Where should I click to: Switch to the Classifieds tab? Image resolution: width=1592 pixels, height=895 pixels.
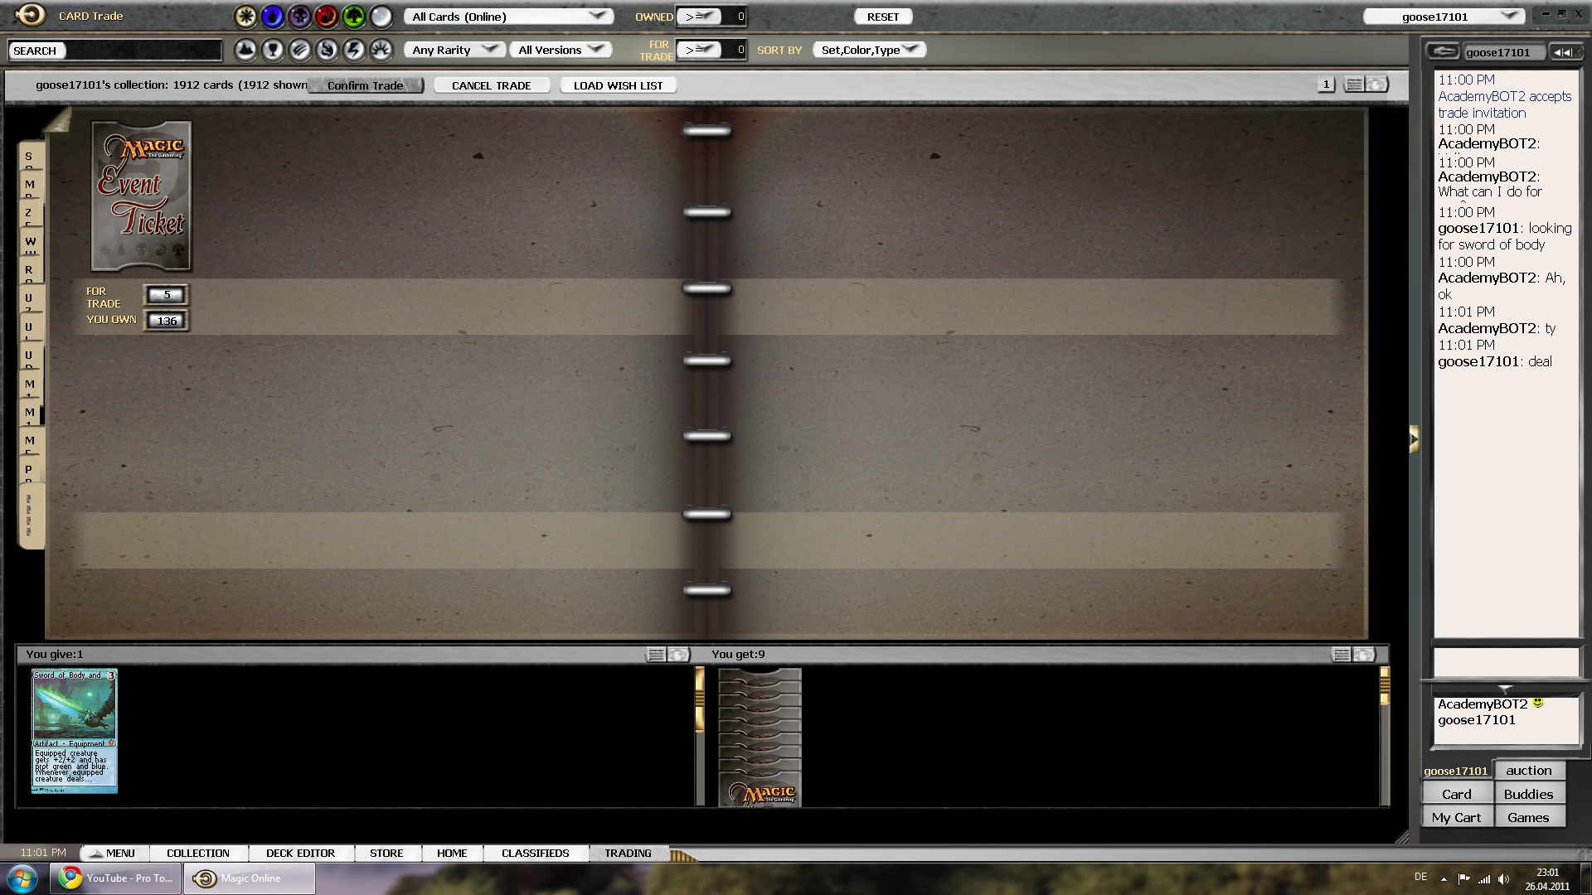click(x=535, y=853)
